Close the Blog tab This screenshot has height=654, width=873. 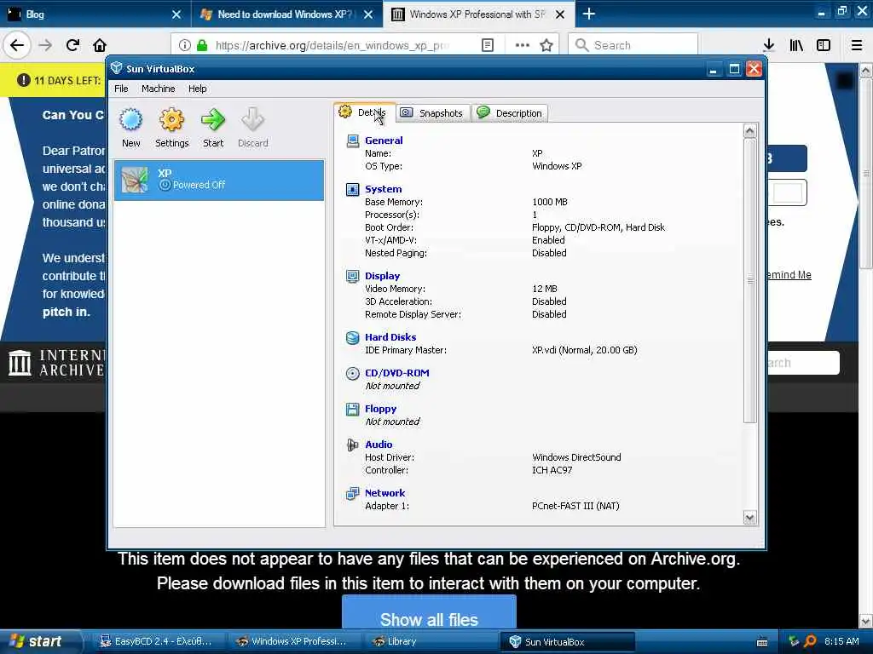click(176, 14)
